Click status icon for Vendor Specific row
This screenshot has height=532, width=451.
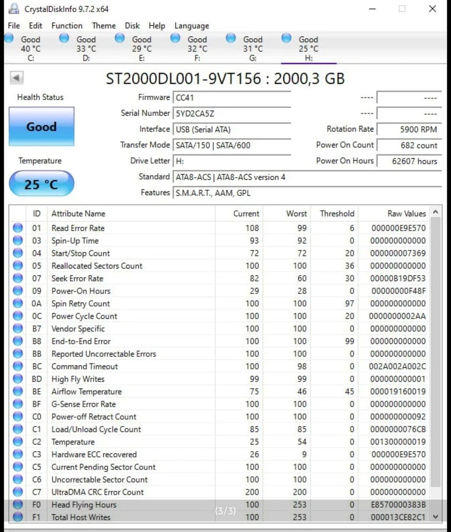pyautogui.click(x=18, y=328)
